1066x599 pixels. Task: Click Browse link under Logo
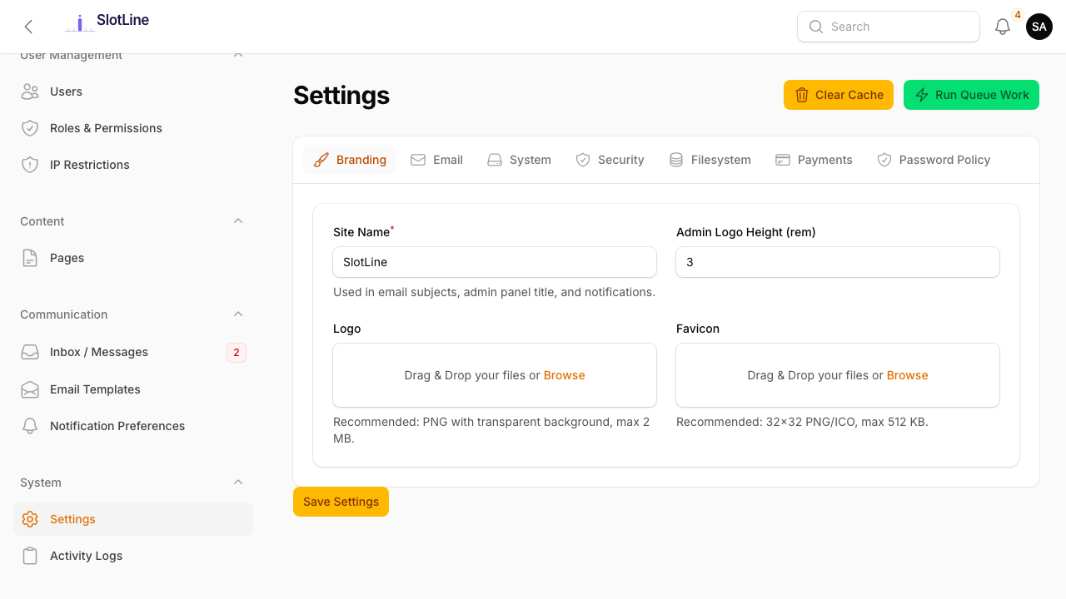[x=565, y=375]
